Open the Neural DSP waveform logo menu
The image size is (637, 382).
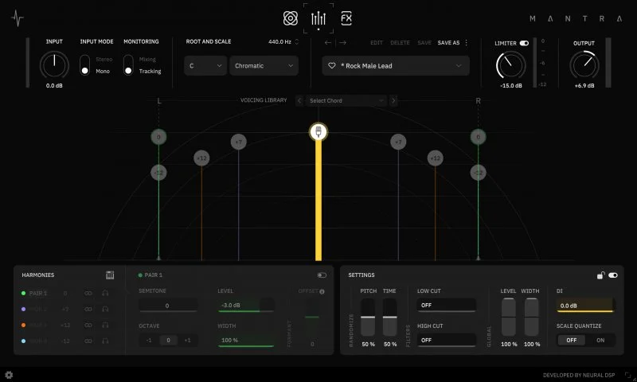(x=17, y=18)
